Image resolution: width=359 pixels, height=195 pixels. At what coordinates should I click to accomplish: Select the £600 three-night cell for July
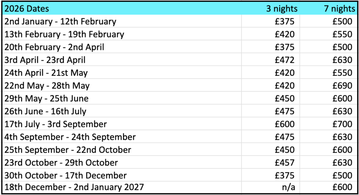(x=285, y=124)
